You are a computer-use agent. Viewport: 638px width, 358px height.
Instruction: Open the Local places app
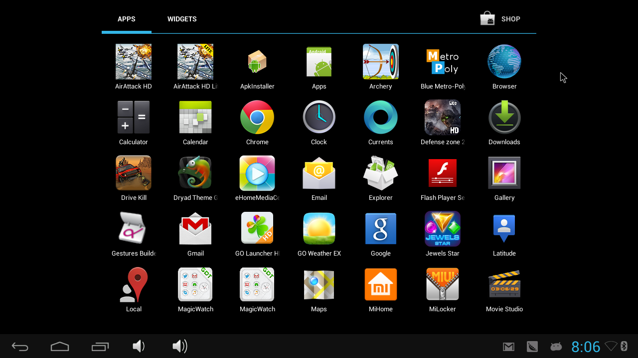(x=134, y=284)
